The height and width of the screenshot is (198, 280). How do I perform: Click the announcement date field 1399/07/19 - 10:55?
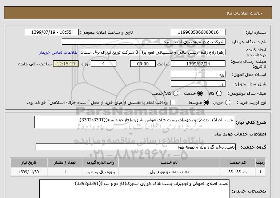point(51,32)
